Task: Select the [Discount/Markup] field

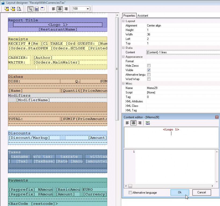Action: click(x=34, y=138)
